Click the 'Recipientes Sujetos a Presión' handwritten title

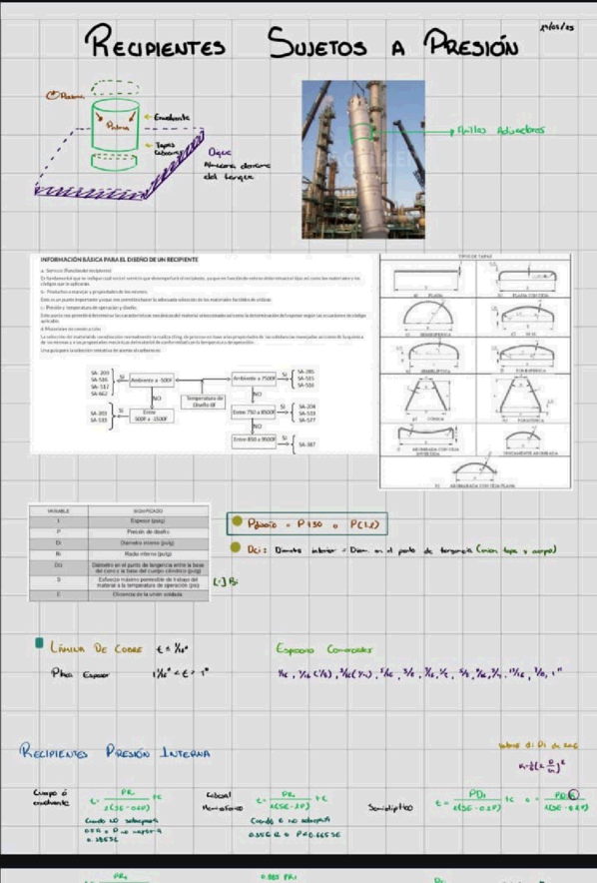tap(301, 42)
